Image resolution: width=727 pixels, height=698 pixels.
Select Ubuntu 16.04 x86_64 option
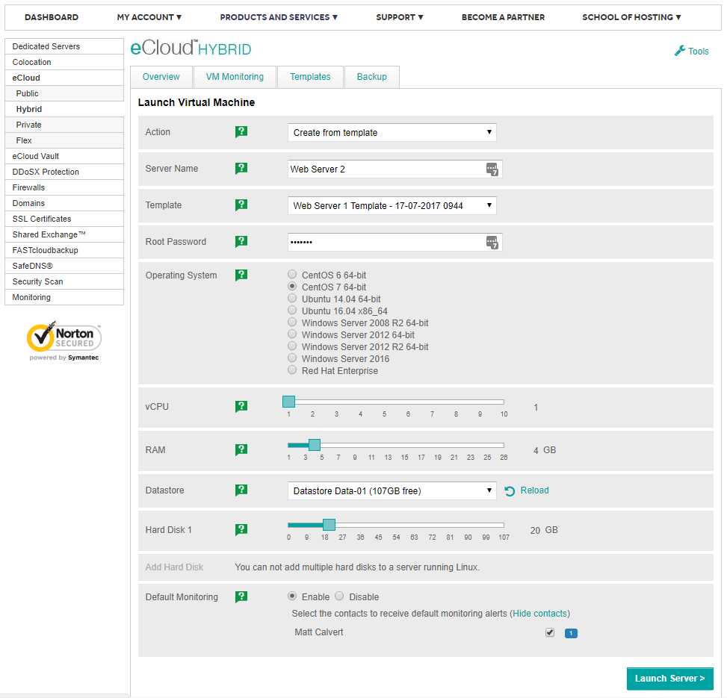click(x=292, y=311)
